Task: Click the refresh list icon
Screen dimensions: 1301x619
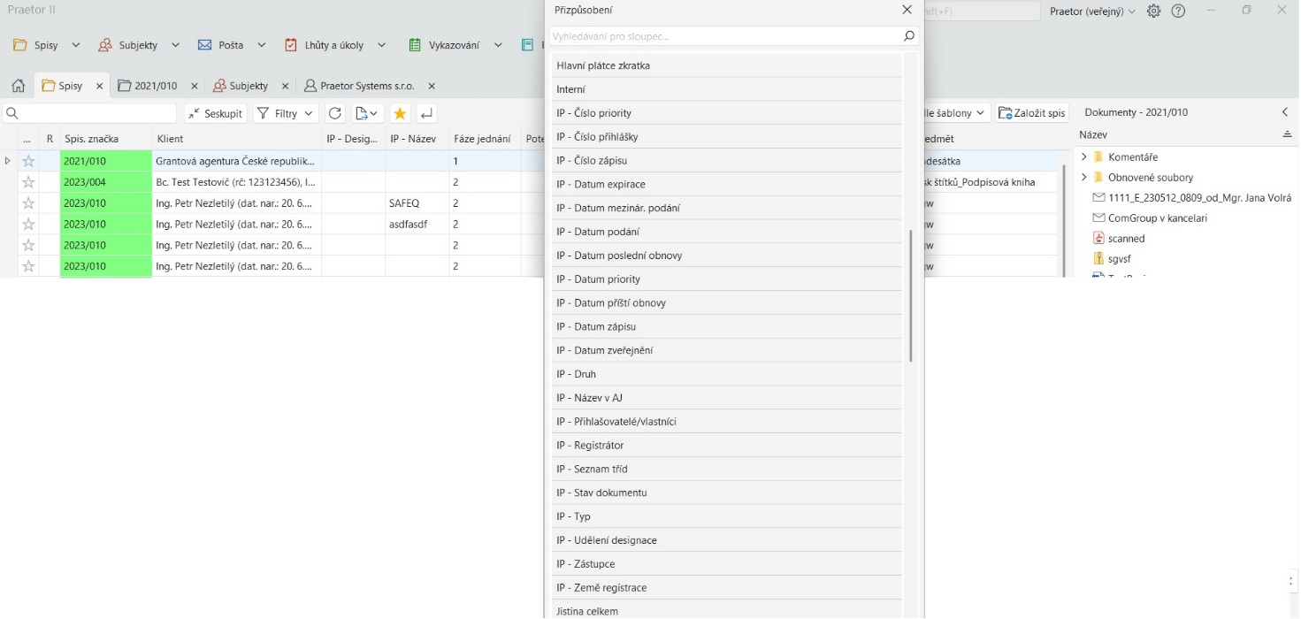Action: click(335, 113)
